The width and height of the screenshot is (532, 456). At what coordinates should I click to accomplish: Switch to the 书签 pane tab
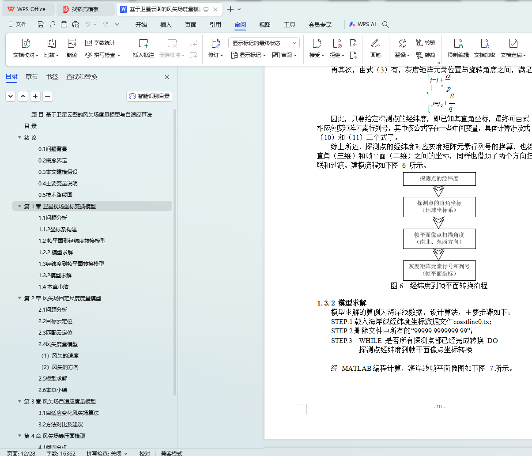coord(52,77)
